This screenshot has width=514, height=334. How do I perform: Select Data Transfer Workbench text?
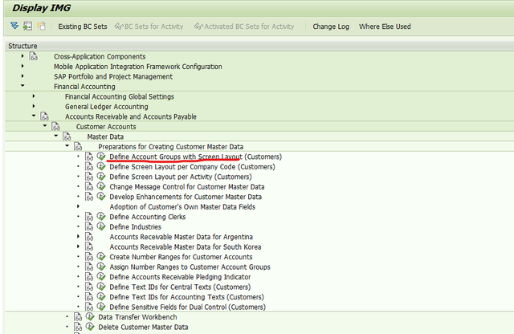(x=137, y=317)
